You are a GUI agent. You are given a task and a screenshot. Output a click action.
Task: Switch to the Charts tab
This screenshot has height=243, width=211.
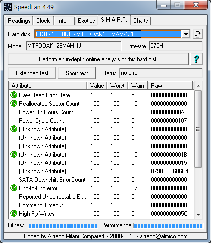coord(141,21)
